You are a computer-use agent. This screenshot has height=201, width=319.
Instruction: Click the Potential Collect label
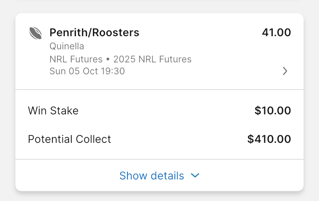point(69,139)
